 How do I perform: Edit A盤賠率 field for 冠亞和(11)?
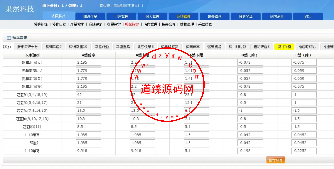coord(89,127)
